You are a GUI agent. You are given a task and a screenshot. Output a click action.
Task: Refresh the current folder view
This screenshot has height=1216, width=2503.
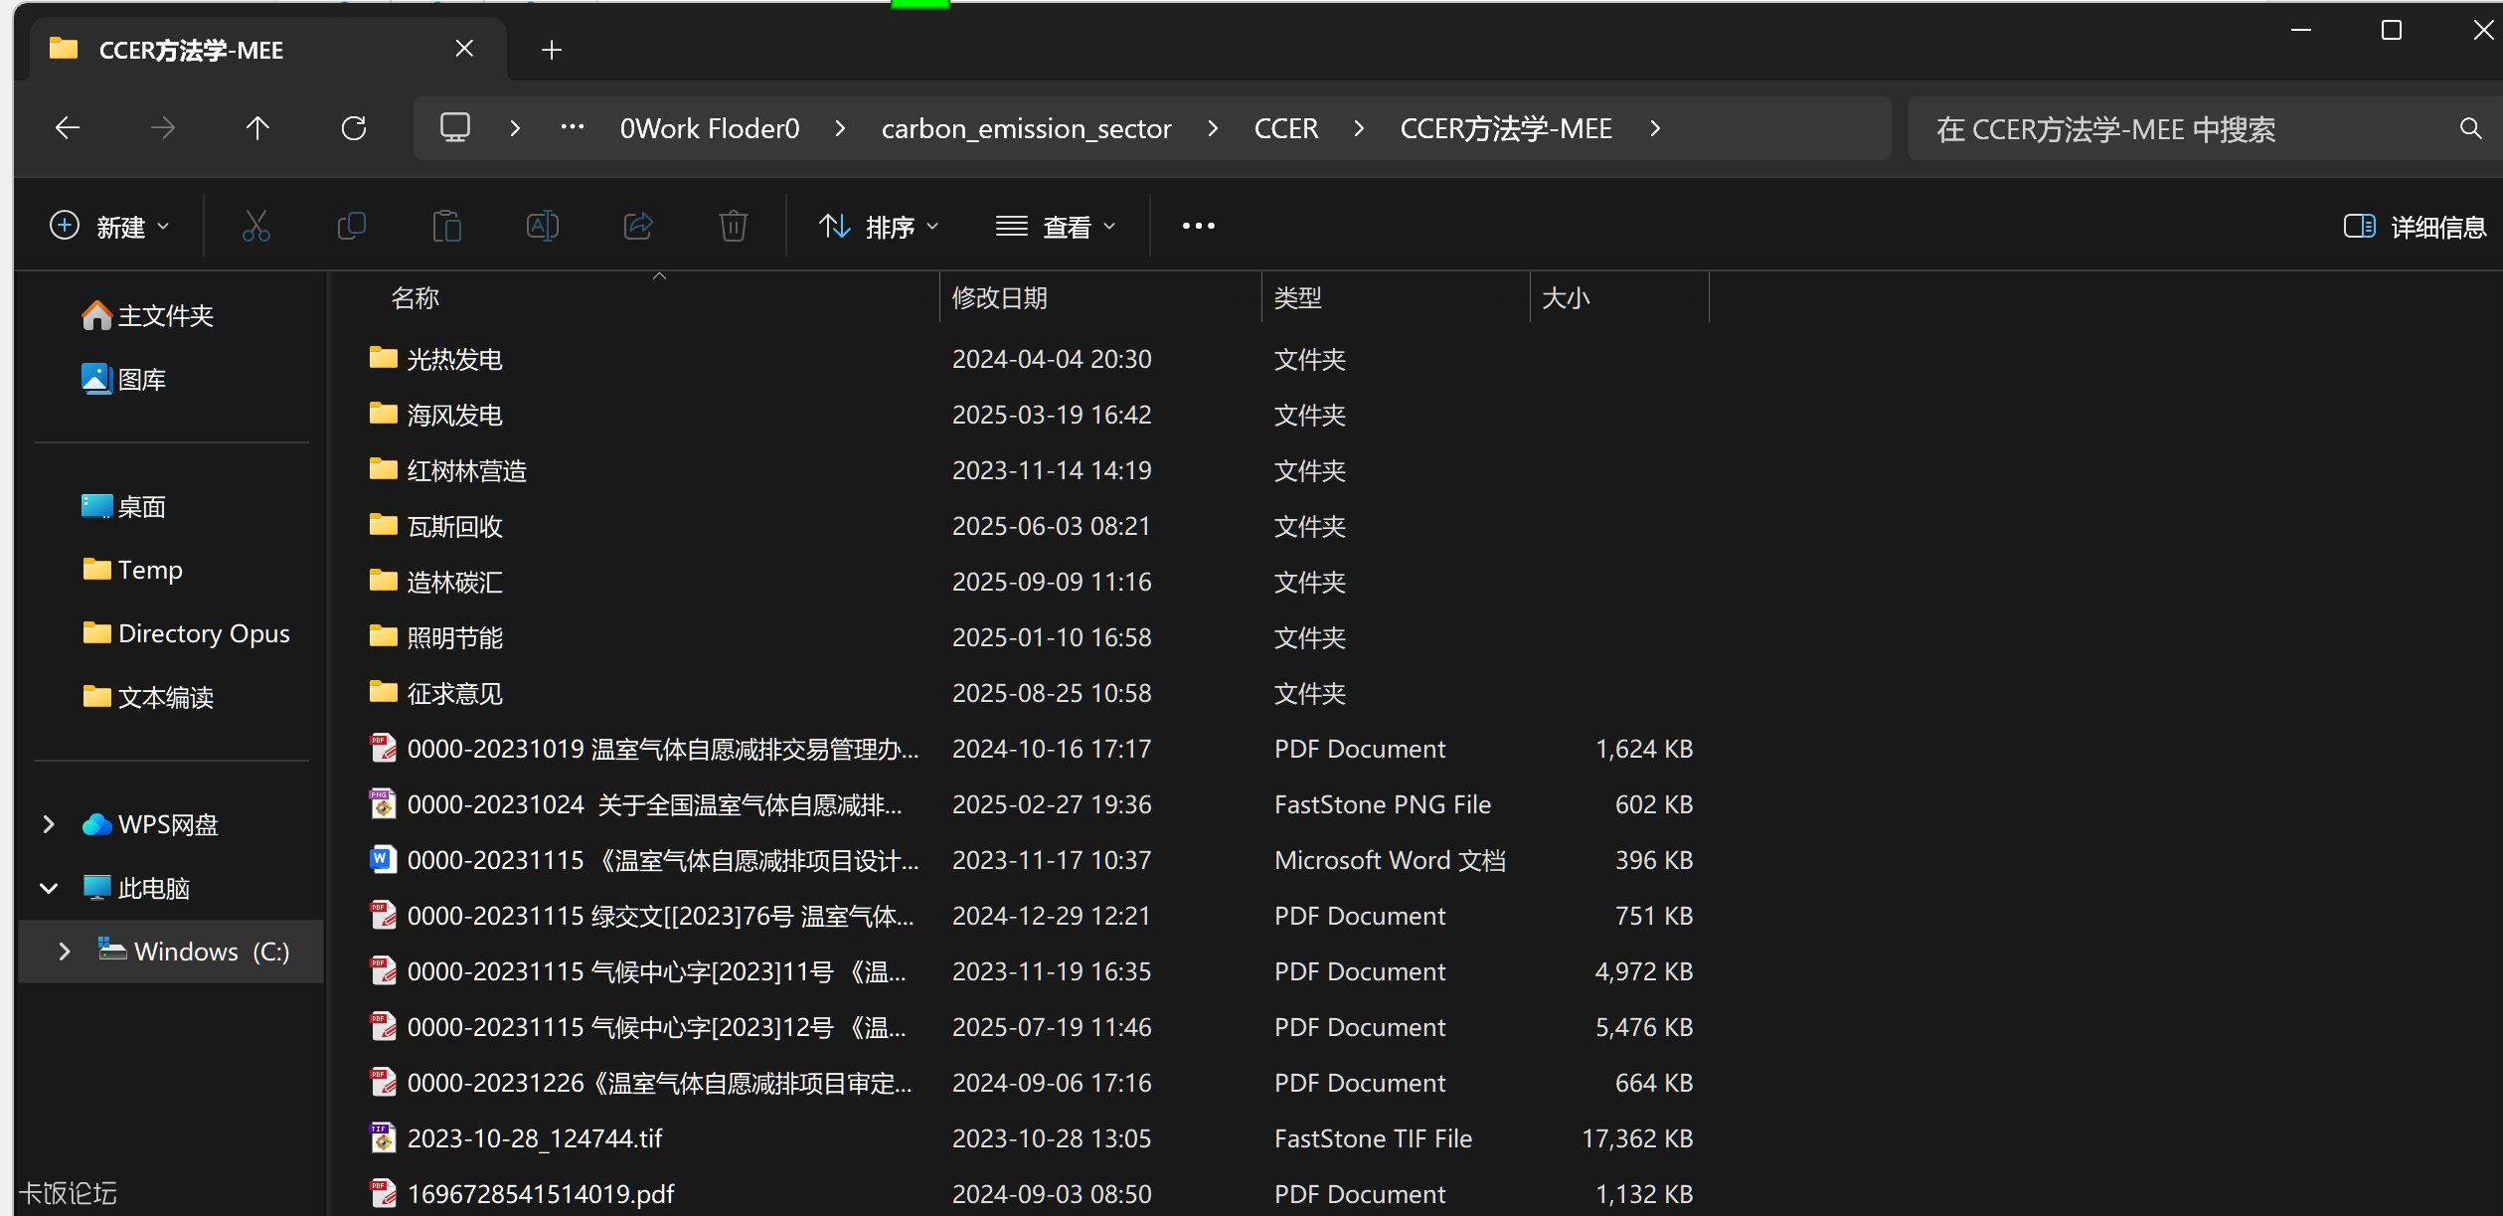click(x=354, y=128)
